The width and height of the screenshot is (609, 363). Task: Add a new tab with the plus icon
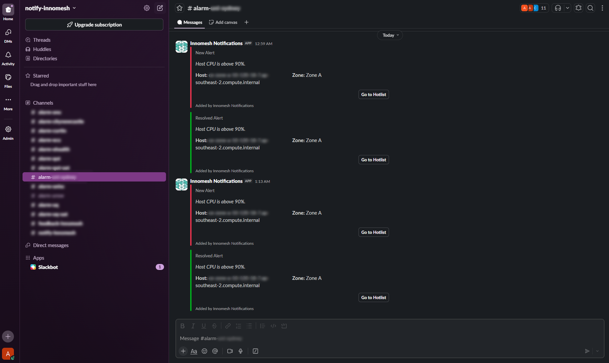[x=247, y=22]
